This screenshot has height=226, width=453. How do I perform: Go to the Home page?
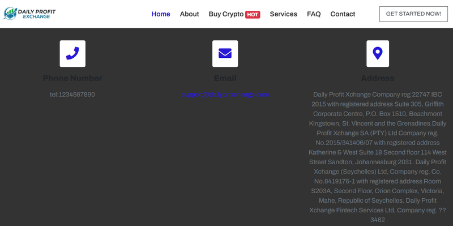click(161, 14)
